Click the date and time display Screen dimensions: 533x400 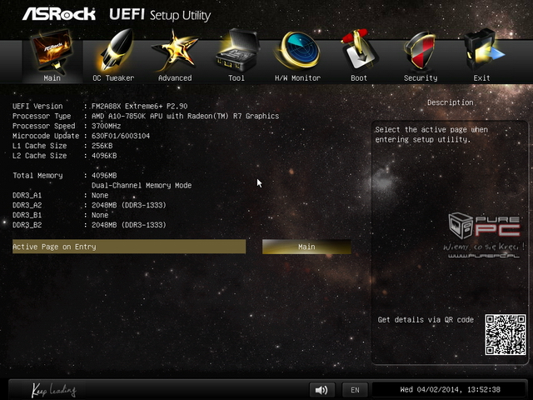coord(450,390)
